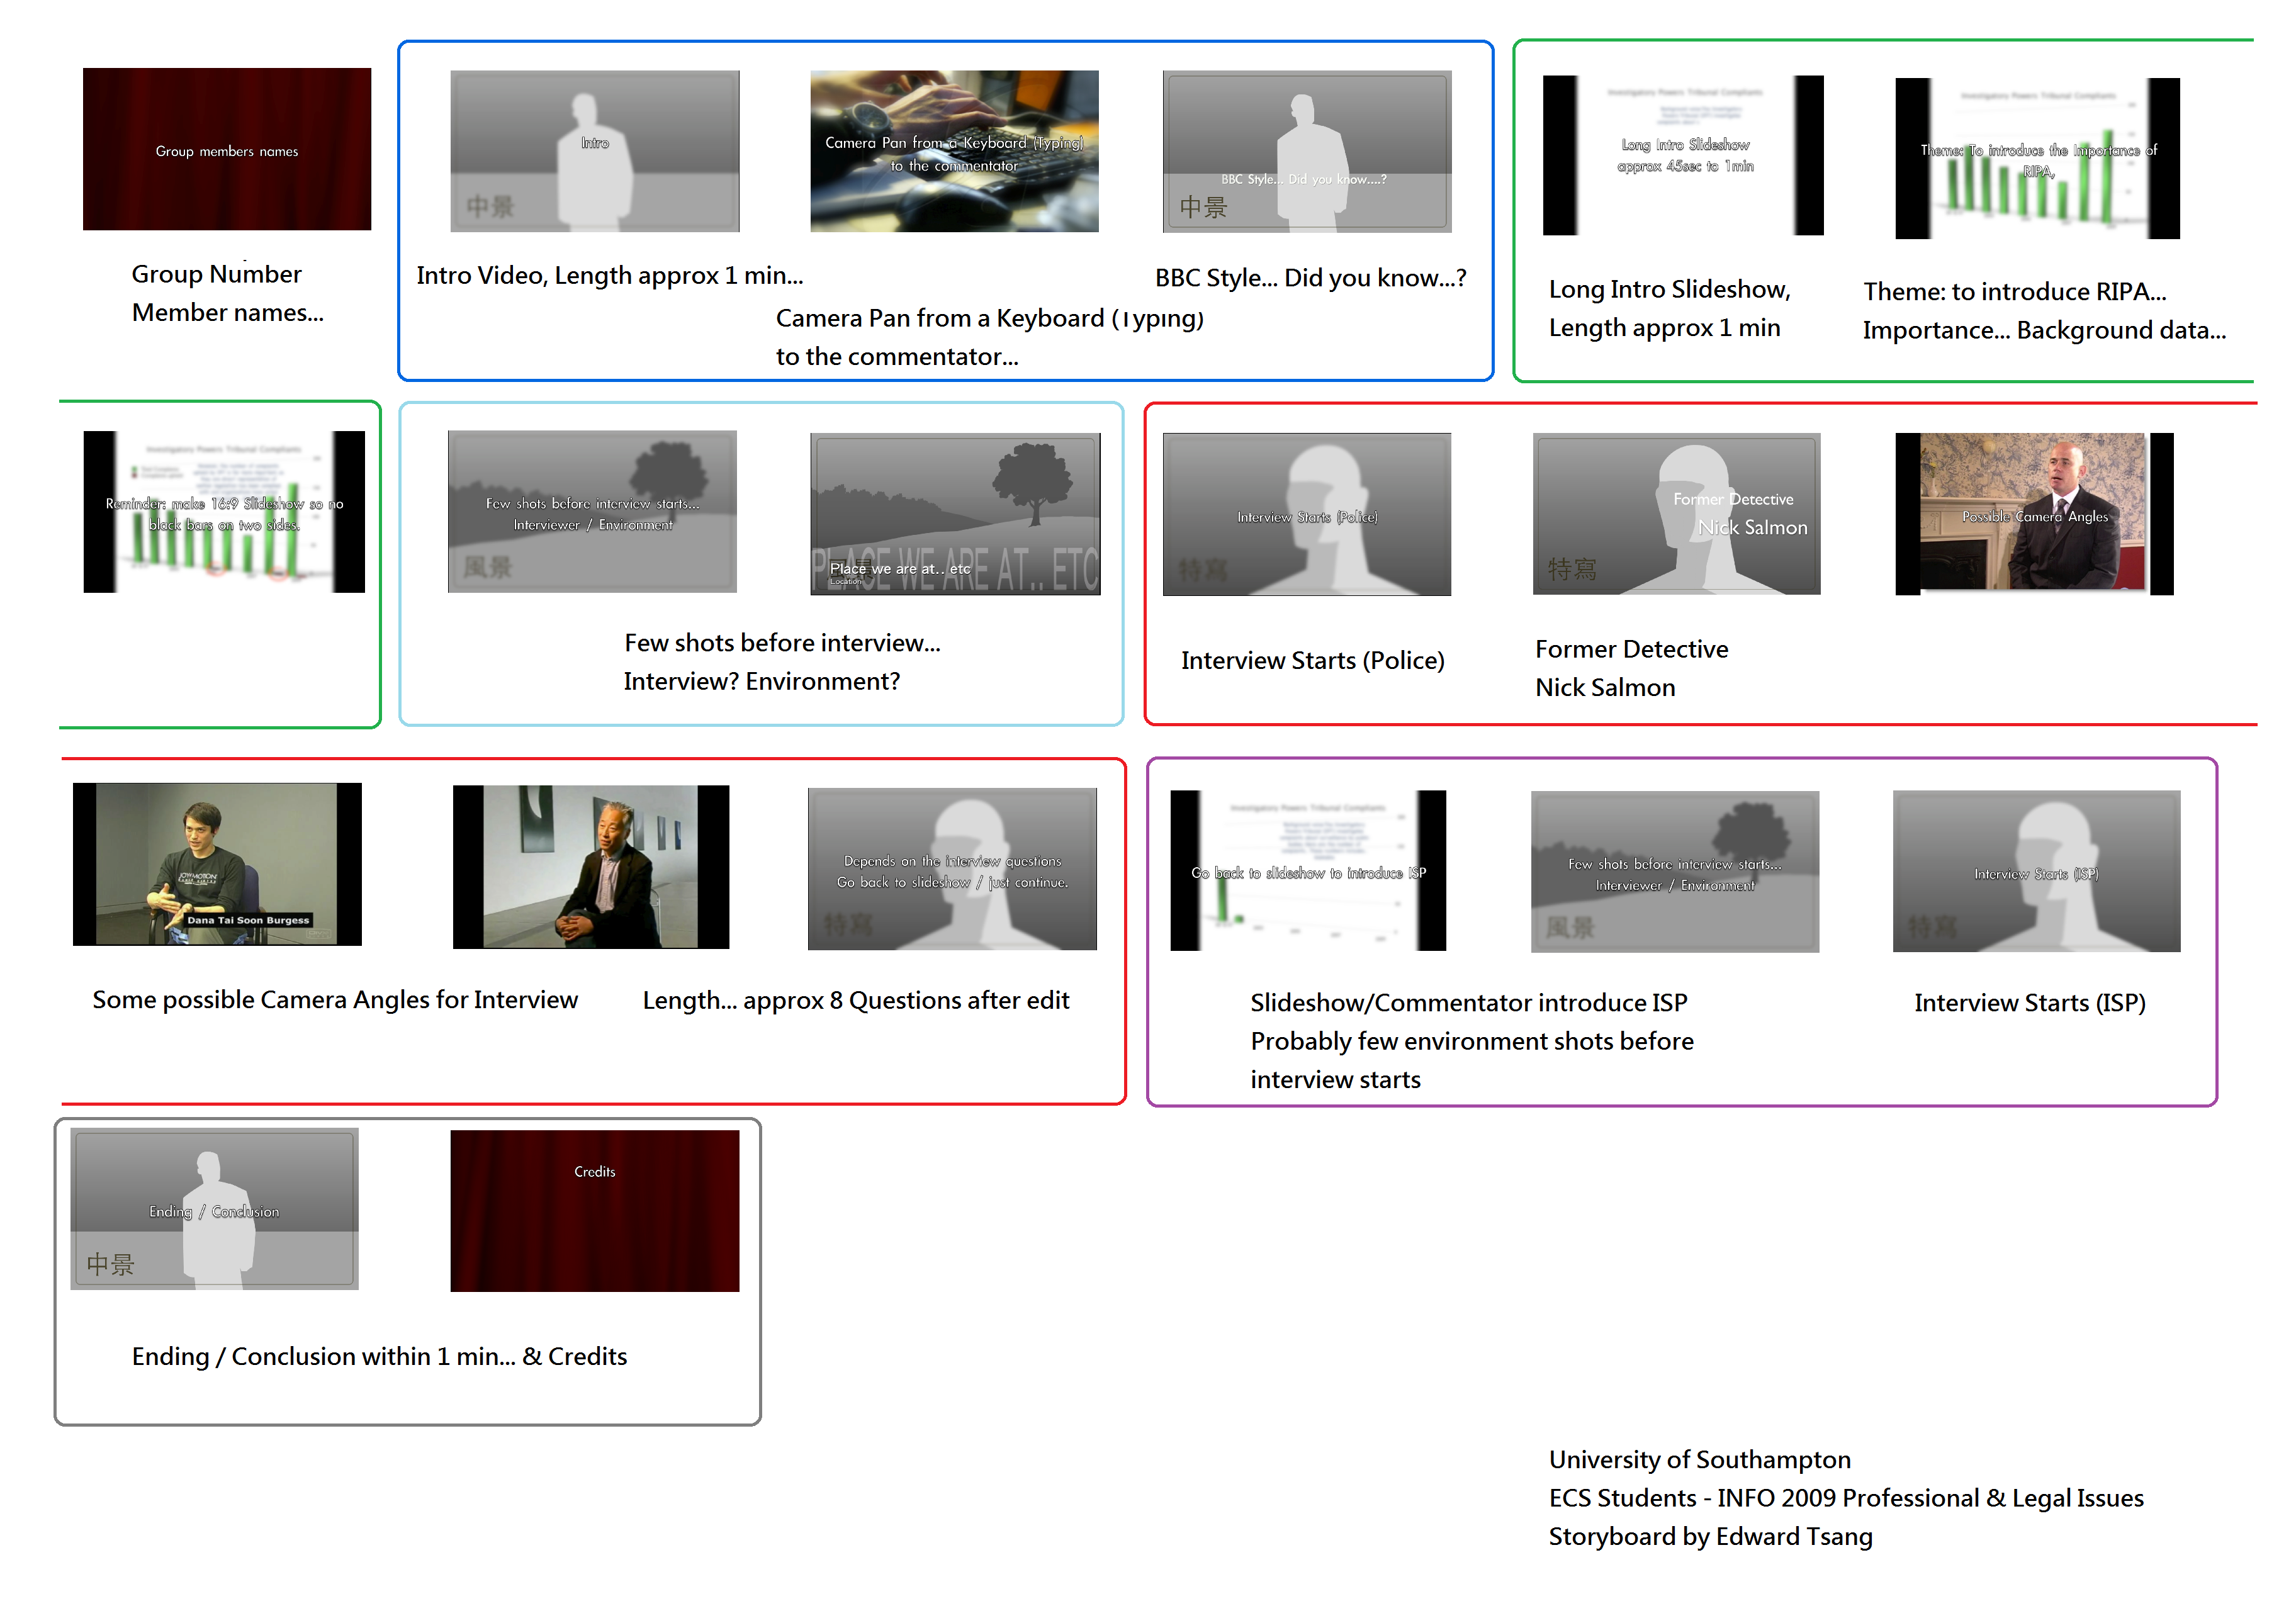Select the Interview Starts (Police) frame
This screenshot has height=1606, width=2296.
[1306, 514]
